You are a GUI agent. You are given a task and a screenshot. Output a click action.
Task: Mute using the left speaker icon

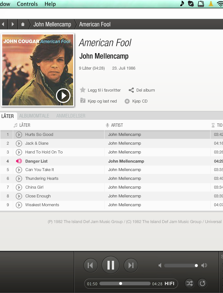click(x=160, y=265)
